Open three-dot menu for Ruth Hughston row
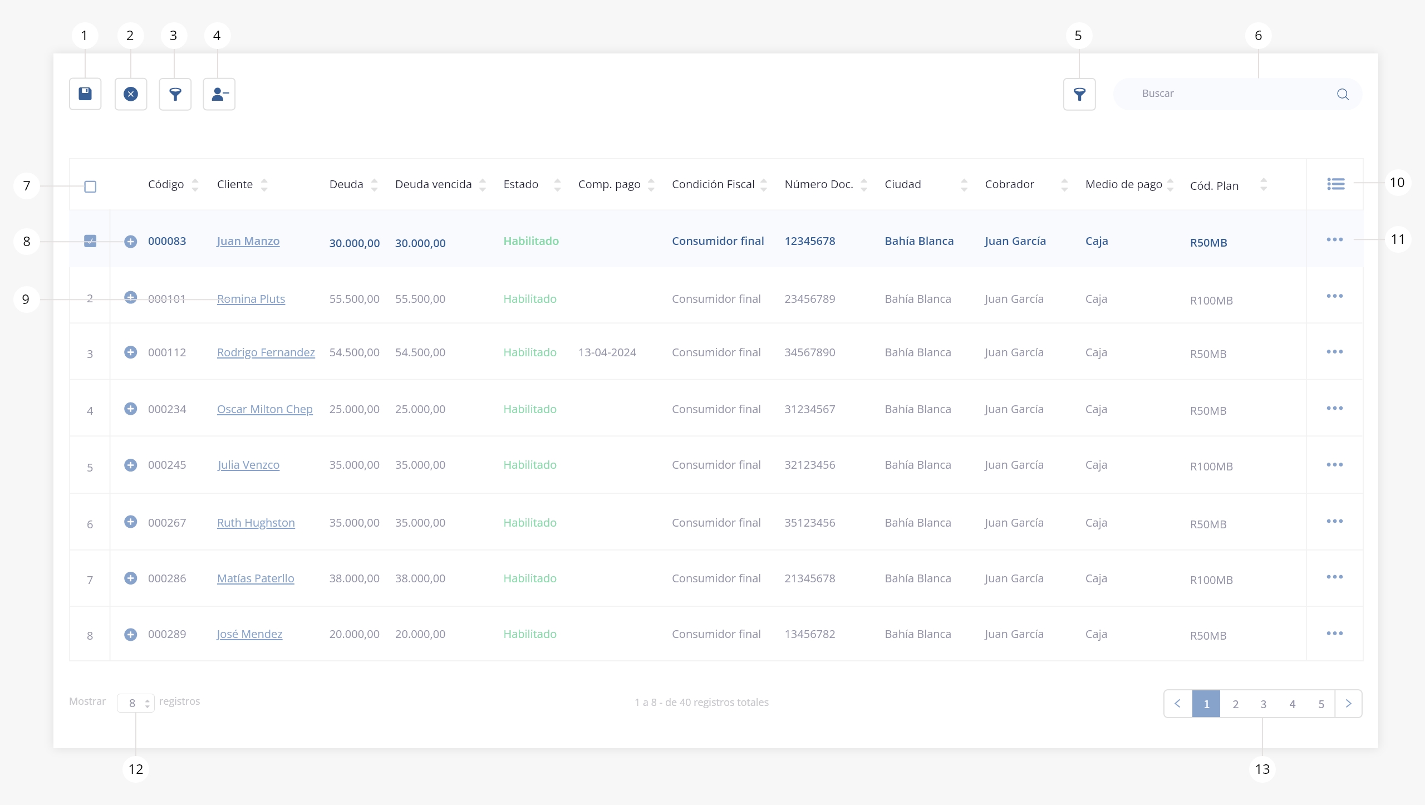Viewport: 1425px width, 805px height. [1334, 521]
